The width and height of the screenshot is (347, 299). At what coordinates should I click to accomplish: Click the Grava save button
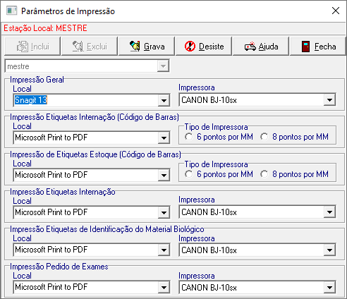[x=147, y=46]
